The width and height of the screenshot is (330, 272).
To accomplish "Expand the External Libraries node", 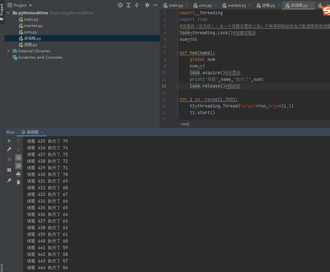I will 8,51.
